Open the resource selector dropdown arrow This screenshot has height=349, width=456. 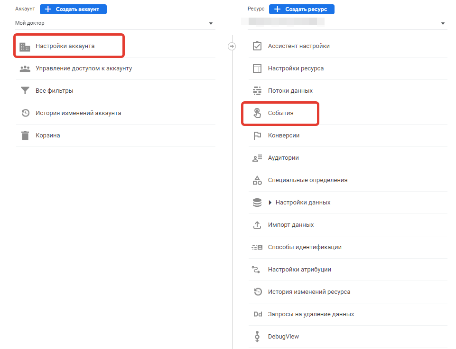[x=443, y=23]
